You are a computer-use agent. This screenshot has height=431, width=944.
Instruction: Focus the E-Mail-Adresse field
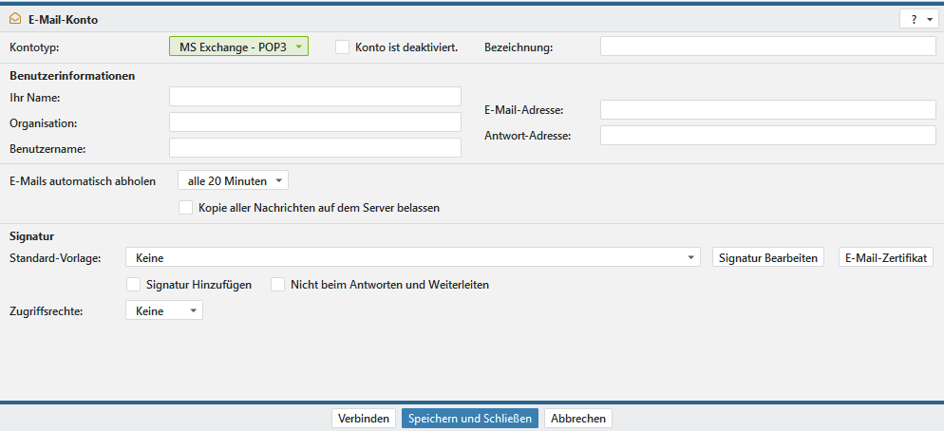[767, 110]
